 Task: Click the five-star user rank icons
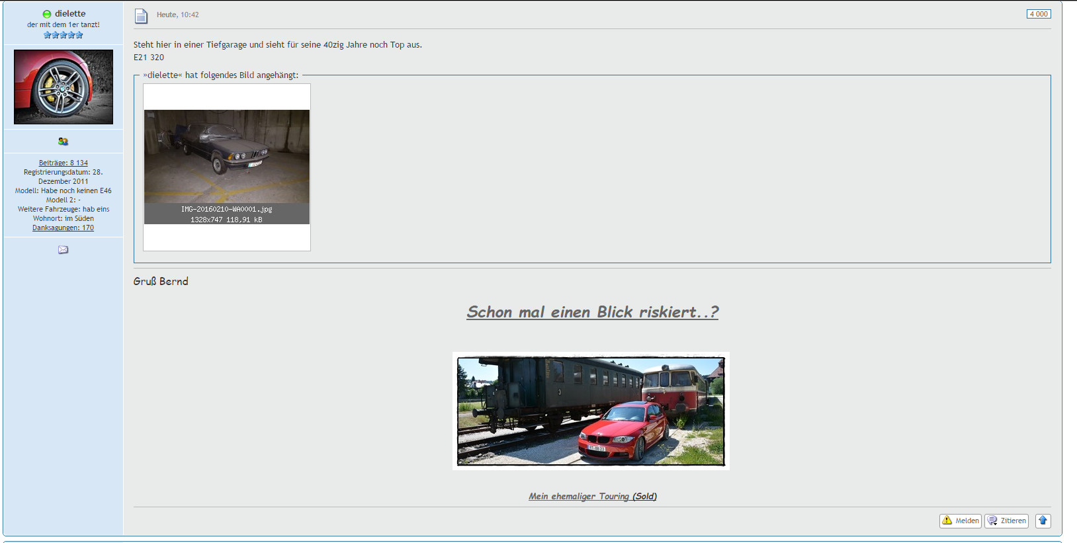(64, 35)
